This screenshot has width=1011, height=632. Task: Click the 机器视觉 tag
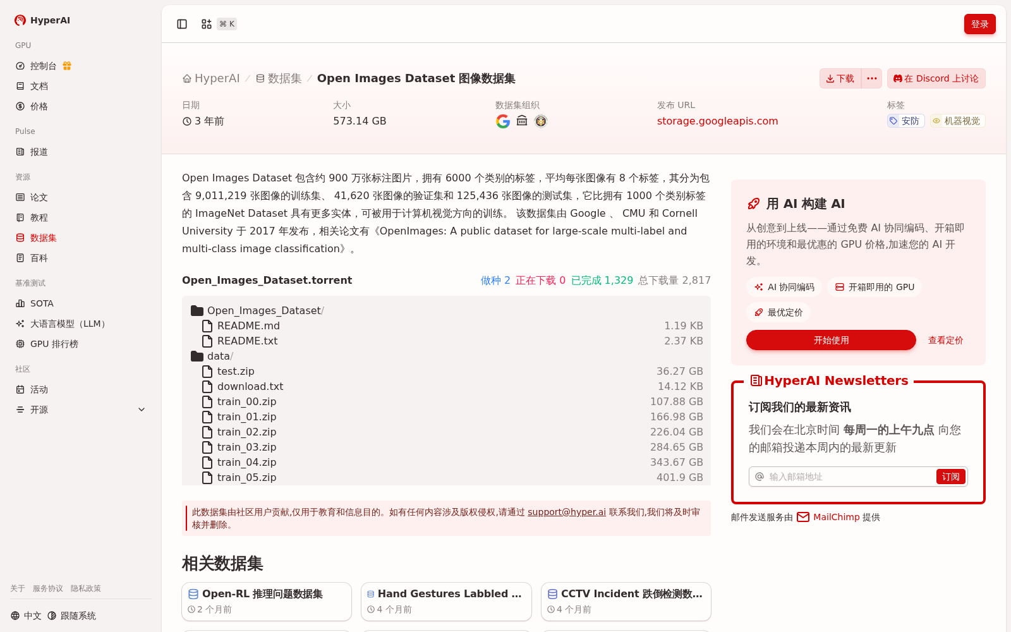click(957, 121)
